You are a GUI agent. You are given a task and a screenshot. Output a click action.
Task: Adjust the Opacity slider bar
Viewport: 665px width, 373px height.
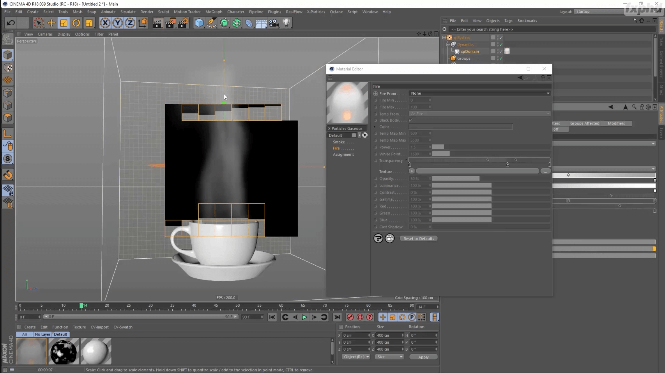pyautogui.click(x=456, y=178)
